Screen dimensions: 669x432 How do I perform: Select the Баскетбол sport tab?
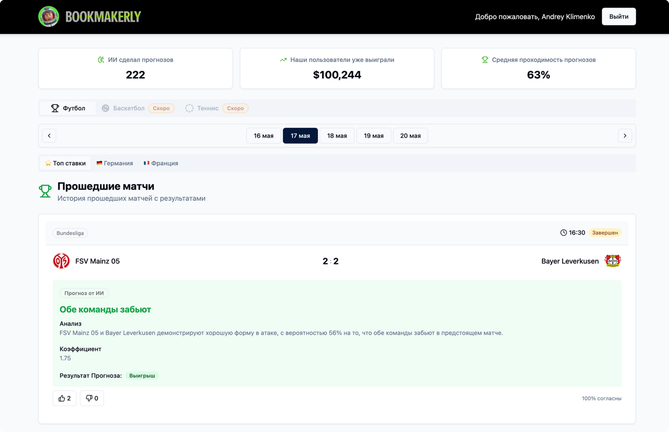pos(138,108)
